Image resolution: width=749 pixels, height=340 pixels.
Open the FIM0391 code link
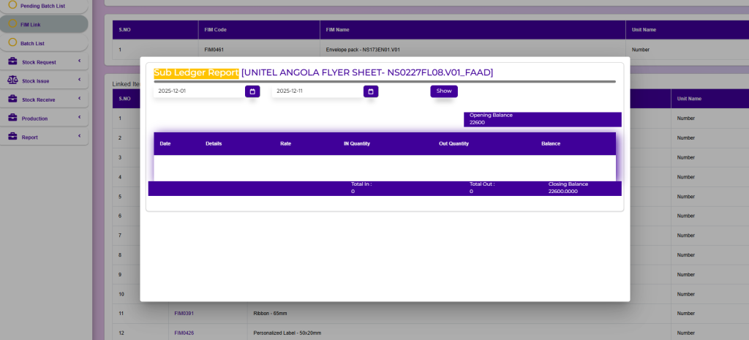(184, 313)
